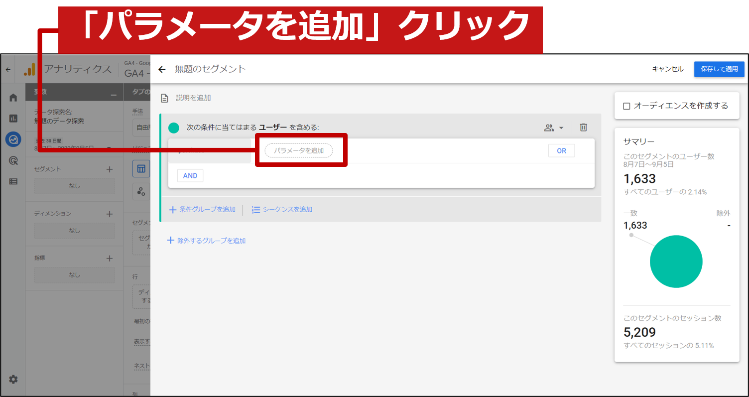
Task: Click the 1,633 user count in サマリー
Action: (639, 179)
